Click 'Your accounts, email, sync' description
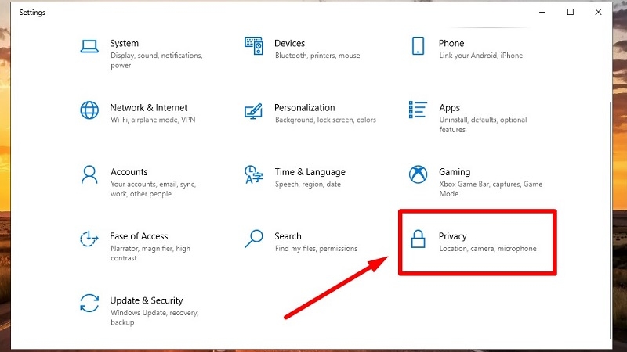The image size is (627, 352). (x=153, y=184)
